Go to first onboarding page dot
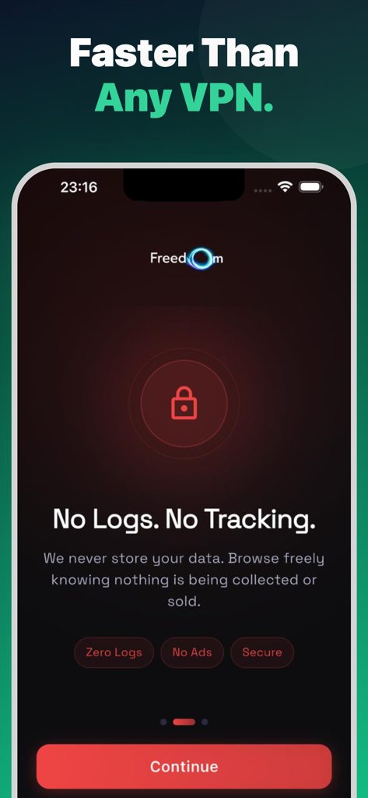The height and width of the screenshot is (798, 368). [x=163, y=722]
